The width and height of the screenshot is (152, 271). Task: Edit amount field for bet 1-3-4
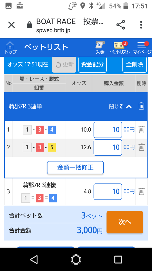pos(108,130)
